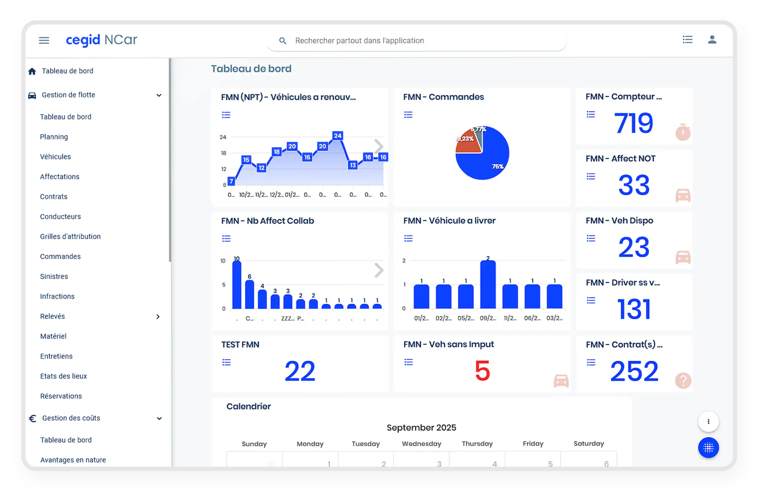The image size is (759, 501).
Task: Click the home icon beside Tableau de bord
Action: (x=32, y=71)
